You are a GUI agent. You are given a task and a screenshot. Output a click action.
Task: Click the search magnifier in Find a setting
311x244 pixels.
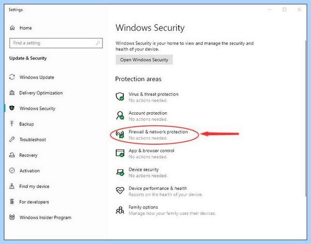[x=98, y=43]
